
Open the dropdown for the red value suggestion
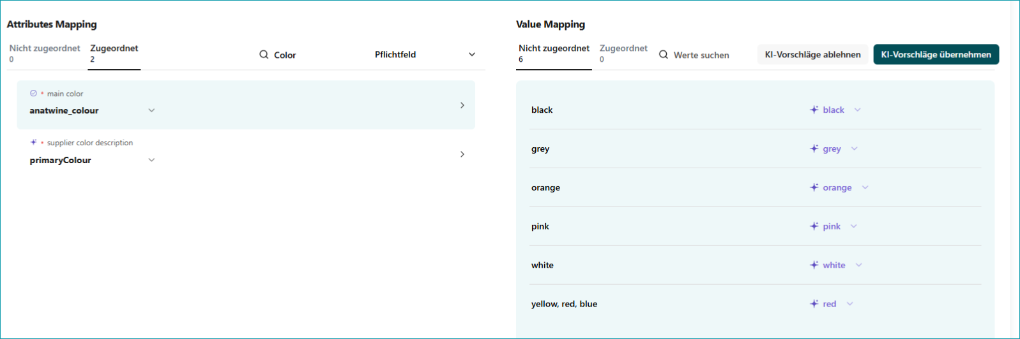point(850,304)
